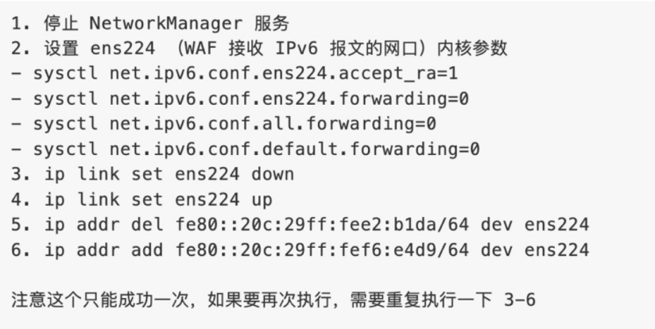Click the step number 3 at line start
Image resolution: width=655 pixels, height=329 pixels.
click(17, 175)
